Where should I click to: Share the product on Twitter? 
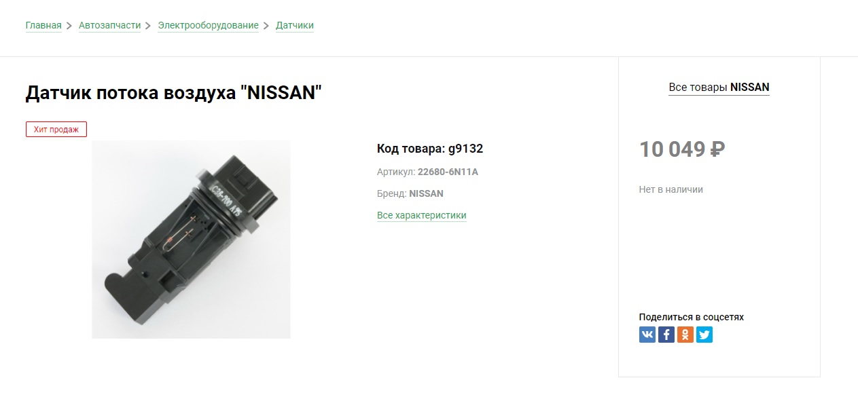(x=704, y=335)
